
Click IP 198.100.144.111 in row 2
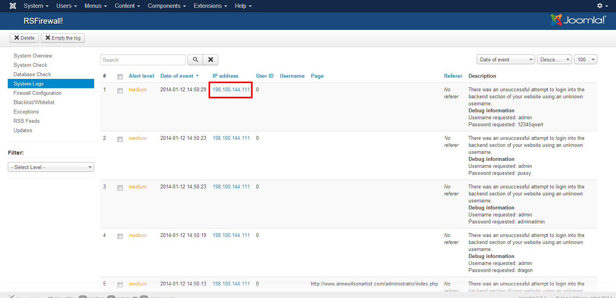point(231,138)
